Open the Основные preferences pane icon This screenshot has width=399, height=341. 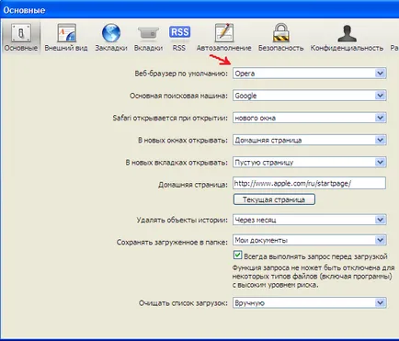[21, 32]
